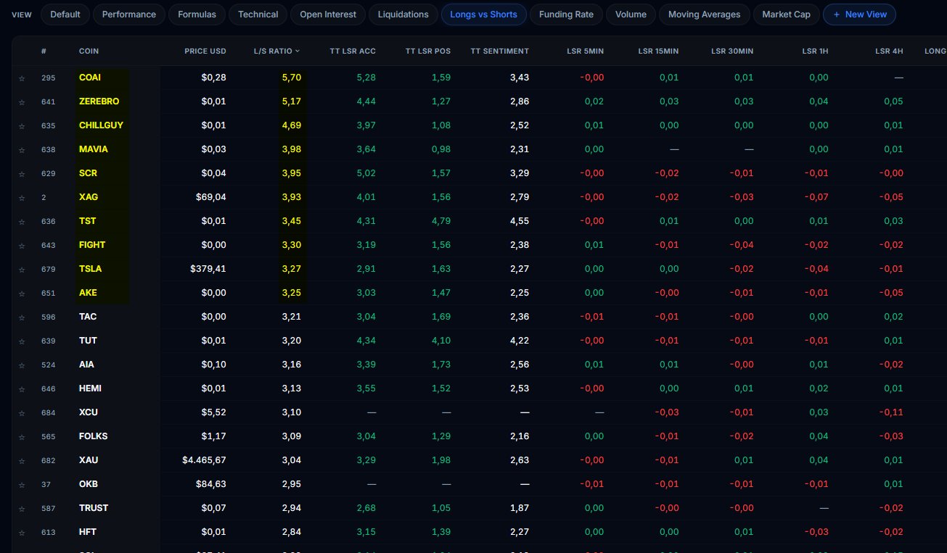Star the OKB coin row
947x553 pixels.
[x=22, y=484]
